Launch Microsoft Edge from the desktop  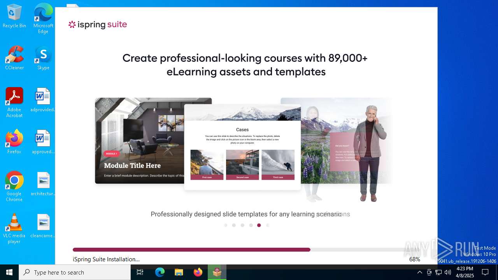43,19
